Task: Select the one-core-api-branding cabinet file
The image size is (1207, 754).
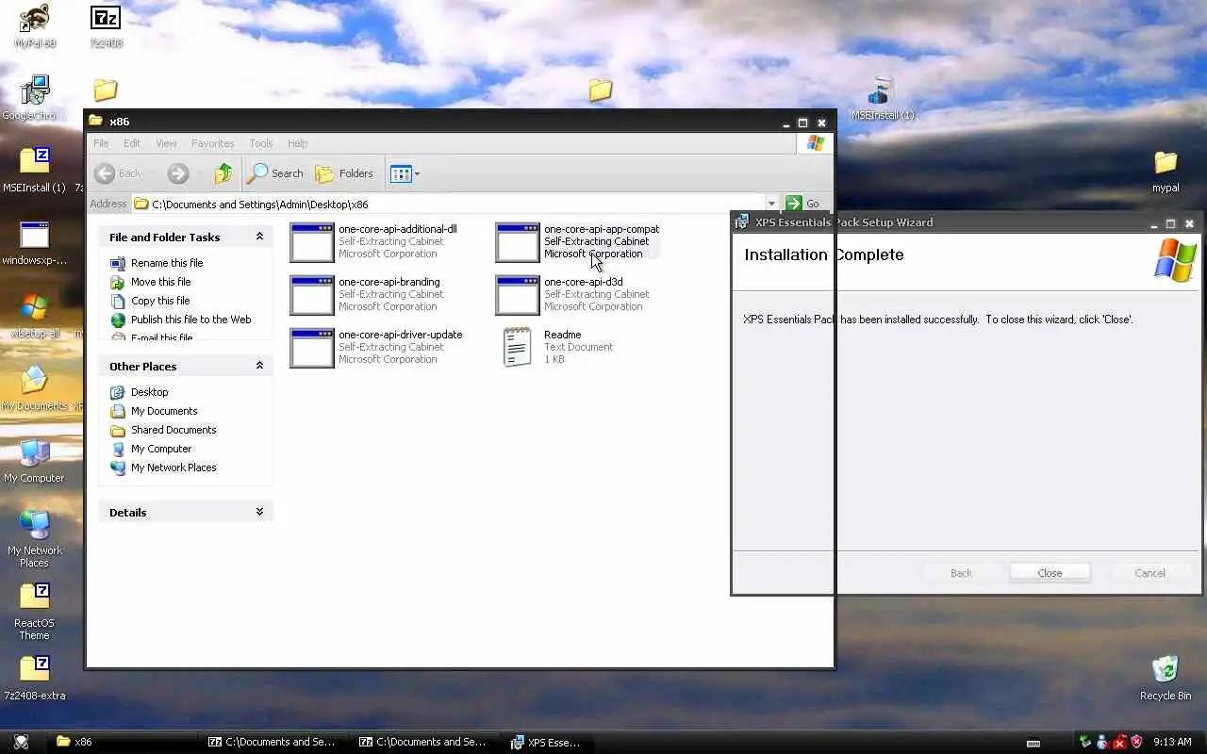Action: click(366, 294)
